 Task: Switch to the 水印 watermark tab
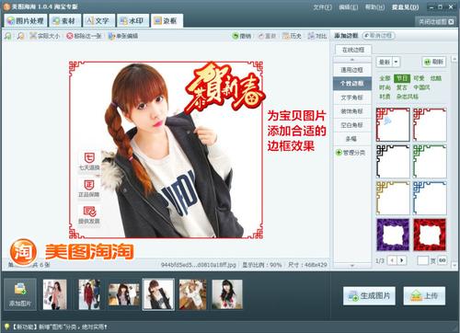[x=132, y=21]
